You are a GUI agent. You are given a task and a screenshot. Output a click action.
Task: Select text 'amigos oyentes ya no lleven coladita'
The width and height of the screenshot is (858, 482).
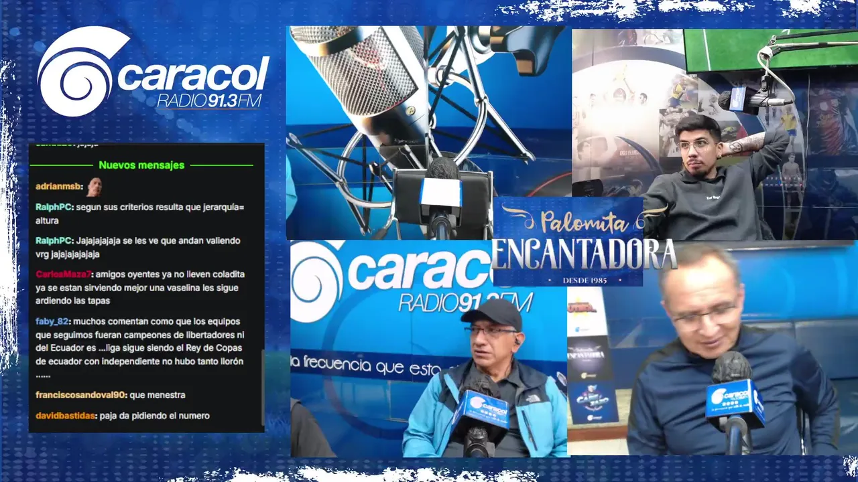point(171,274)
